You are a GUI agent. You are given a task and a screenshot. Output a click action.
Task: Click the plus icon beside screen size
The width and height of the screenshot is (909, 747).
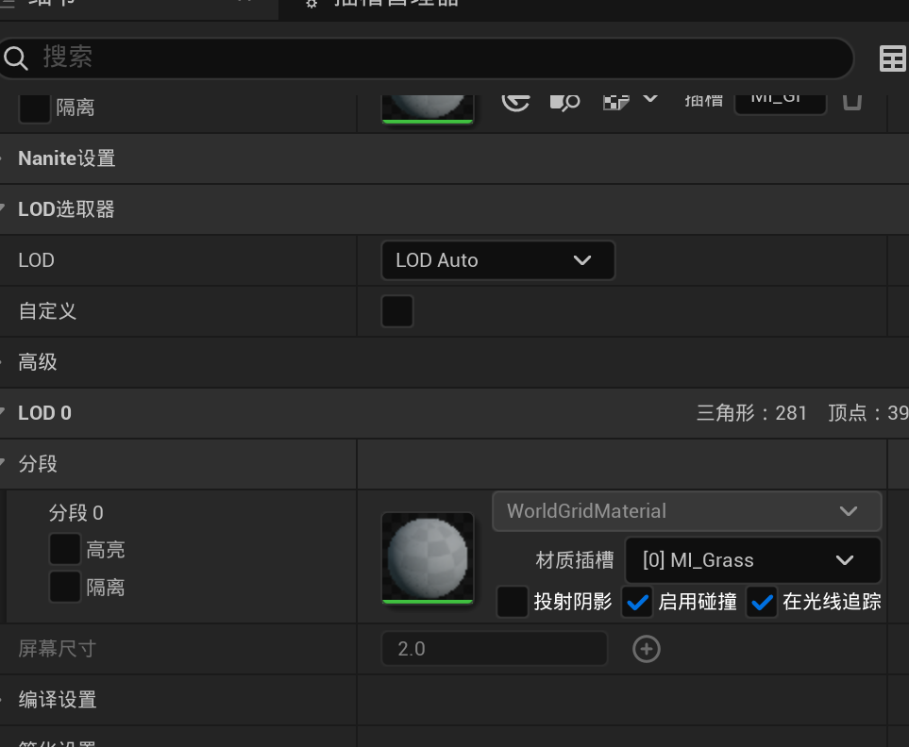click(x=647, y=649)
